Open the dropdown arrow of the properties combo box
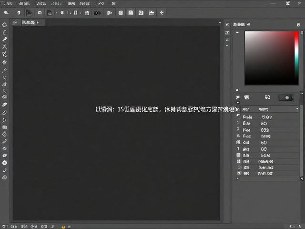305x229 pixels. tap(297, 109)
